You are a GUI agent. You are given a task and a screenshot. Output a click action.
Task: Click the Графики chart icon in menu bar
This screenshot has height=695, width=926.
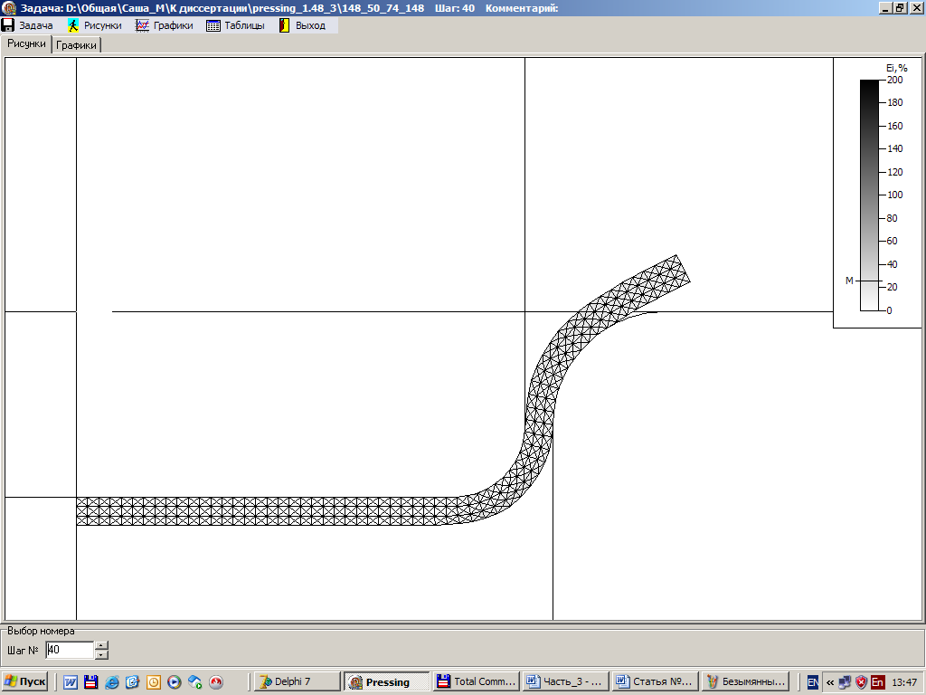(x=142, y=25)
